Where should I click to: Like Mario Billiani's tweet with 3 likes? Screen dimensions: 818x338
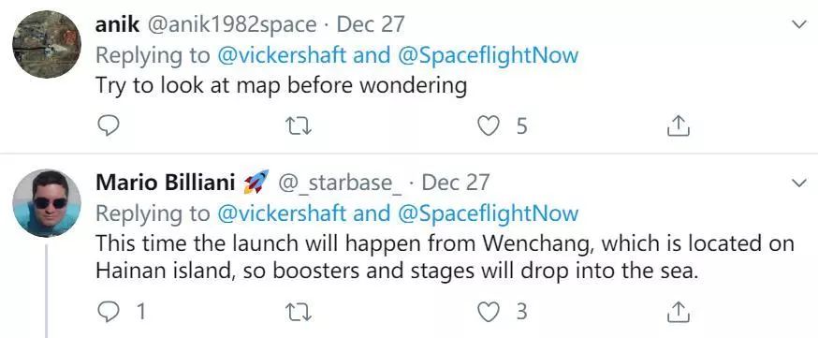point(489,313)
